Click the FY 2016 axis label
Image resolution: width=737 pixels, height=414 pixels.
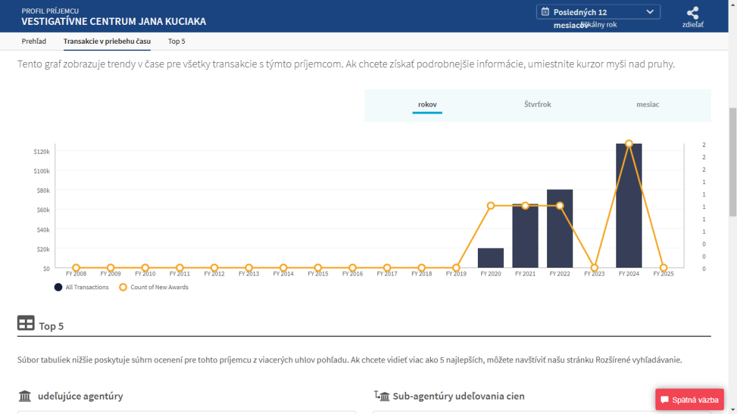click(x=353, y=274)
